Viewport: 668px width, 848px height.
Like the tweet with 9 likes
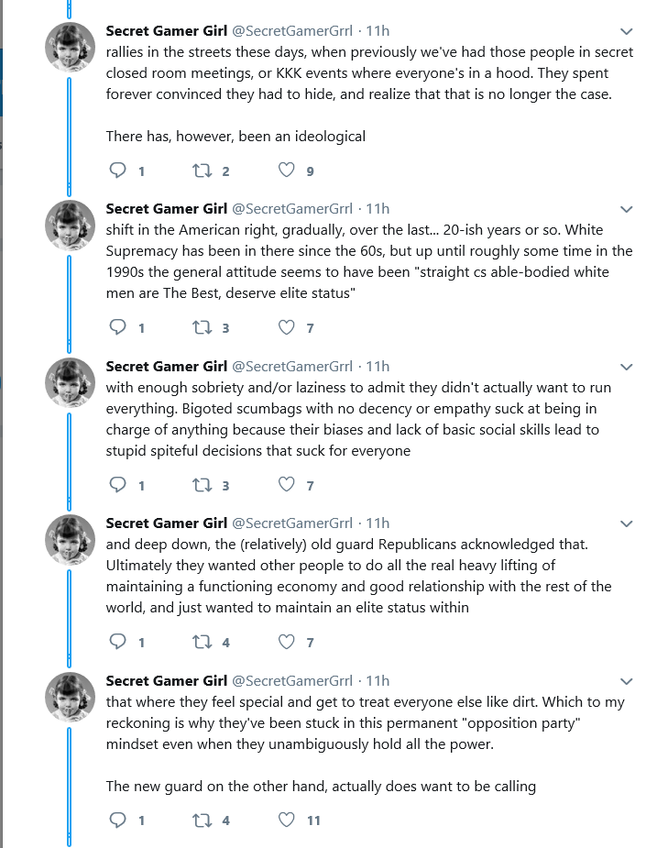point(286,171)
